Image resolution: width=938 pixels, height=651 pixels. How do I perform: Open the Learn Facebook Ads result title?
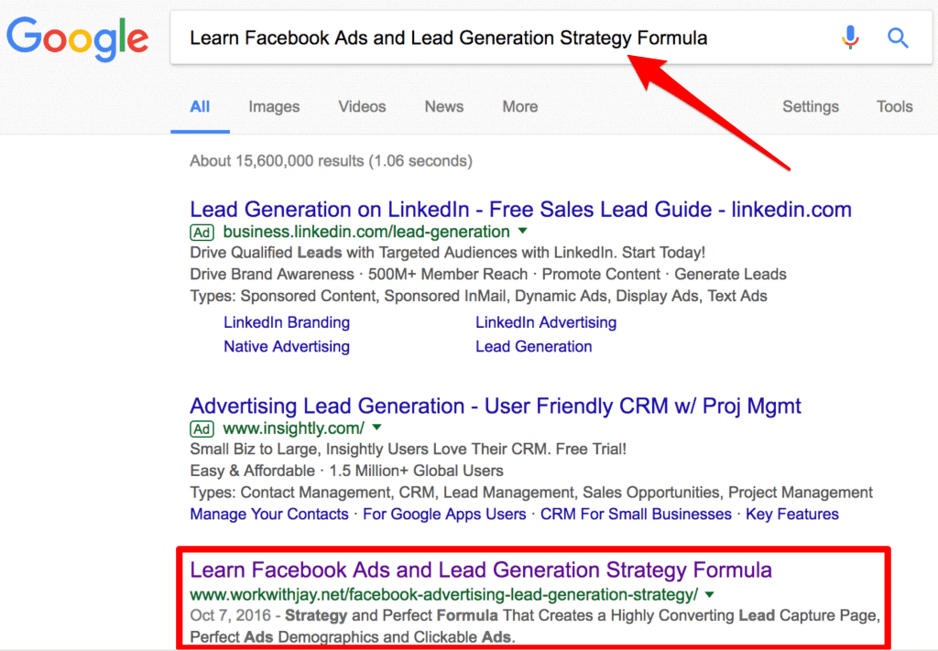click(x=481, y=570)
